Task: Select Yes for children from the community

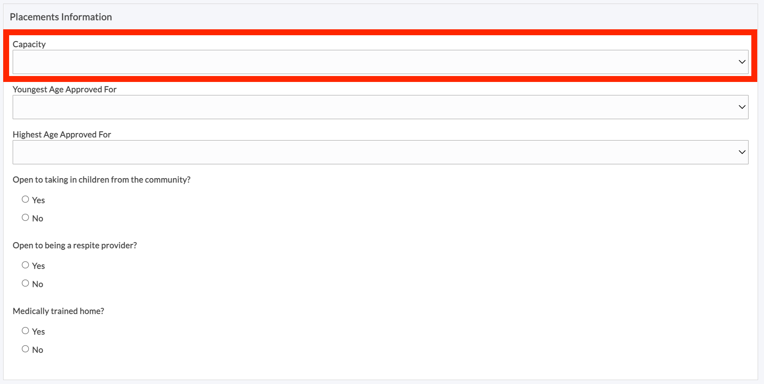Action: coord(25,200)
